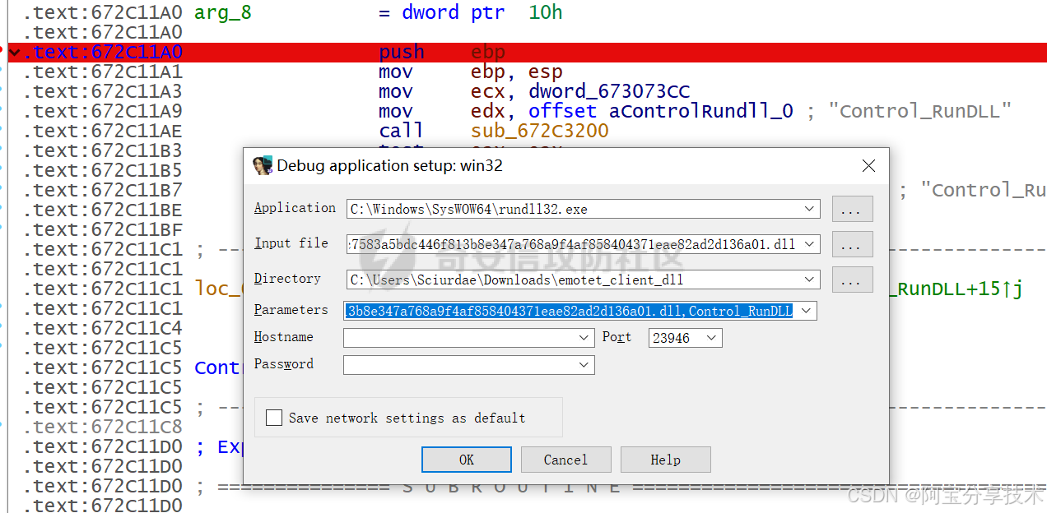Screen dimensions: 1047x513
Task: Browse for Directory using ellipsis button
Action: click(x=852, y=280)
